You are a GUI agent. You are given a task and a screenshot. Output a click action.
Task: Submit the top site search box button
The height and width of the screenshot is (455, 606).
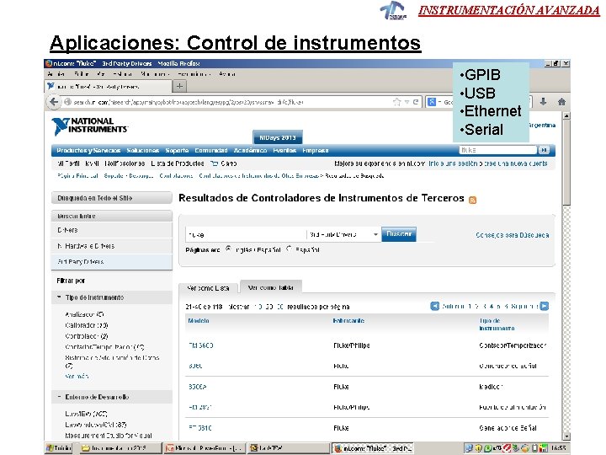(544, 150)
